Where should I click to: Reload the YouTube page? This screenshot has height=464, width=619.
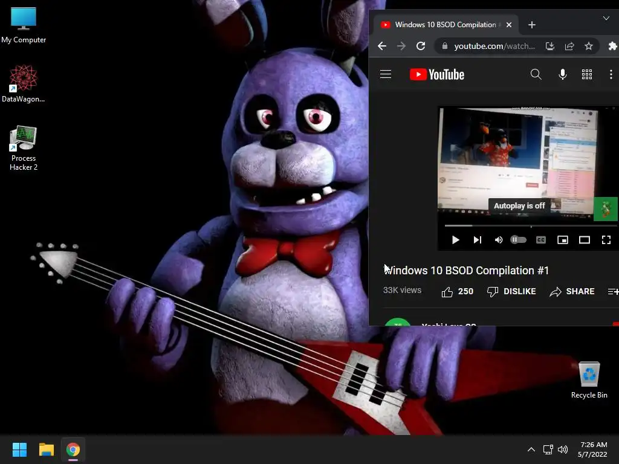click(421, 46)
